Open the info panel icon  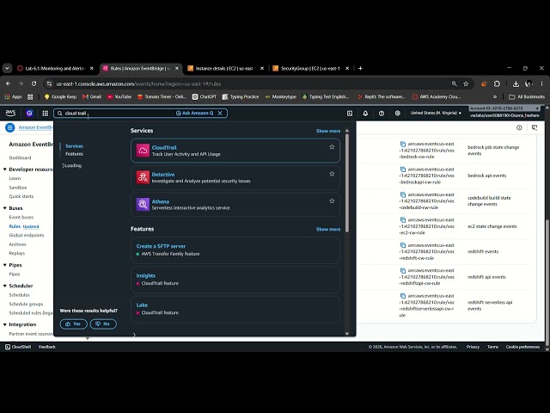[519, 127]
